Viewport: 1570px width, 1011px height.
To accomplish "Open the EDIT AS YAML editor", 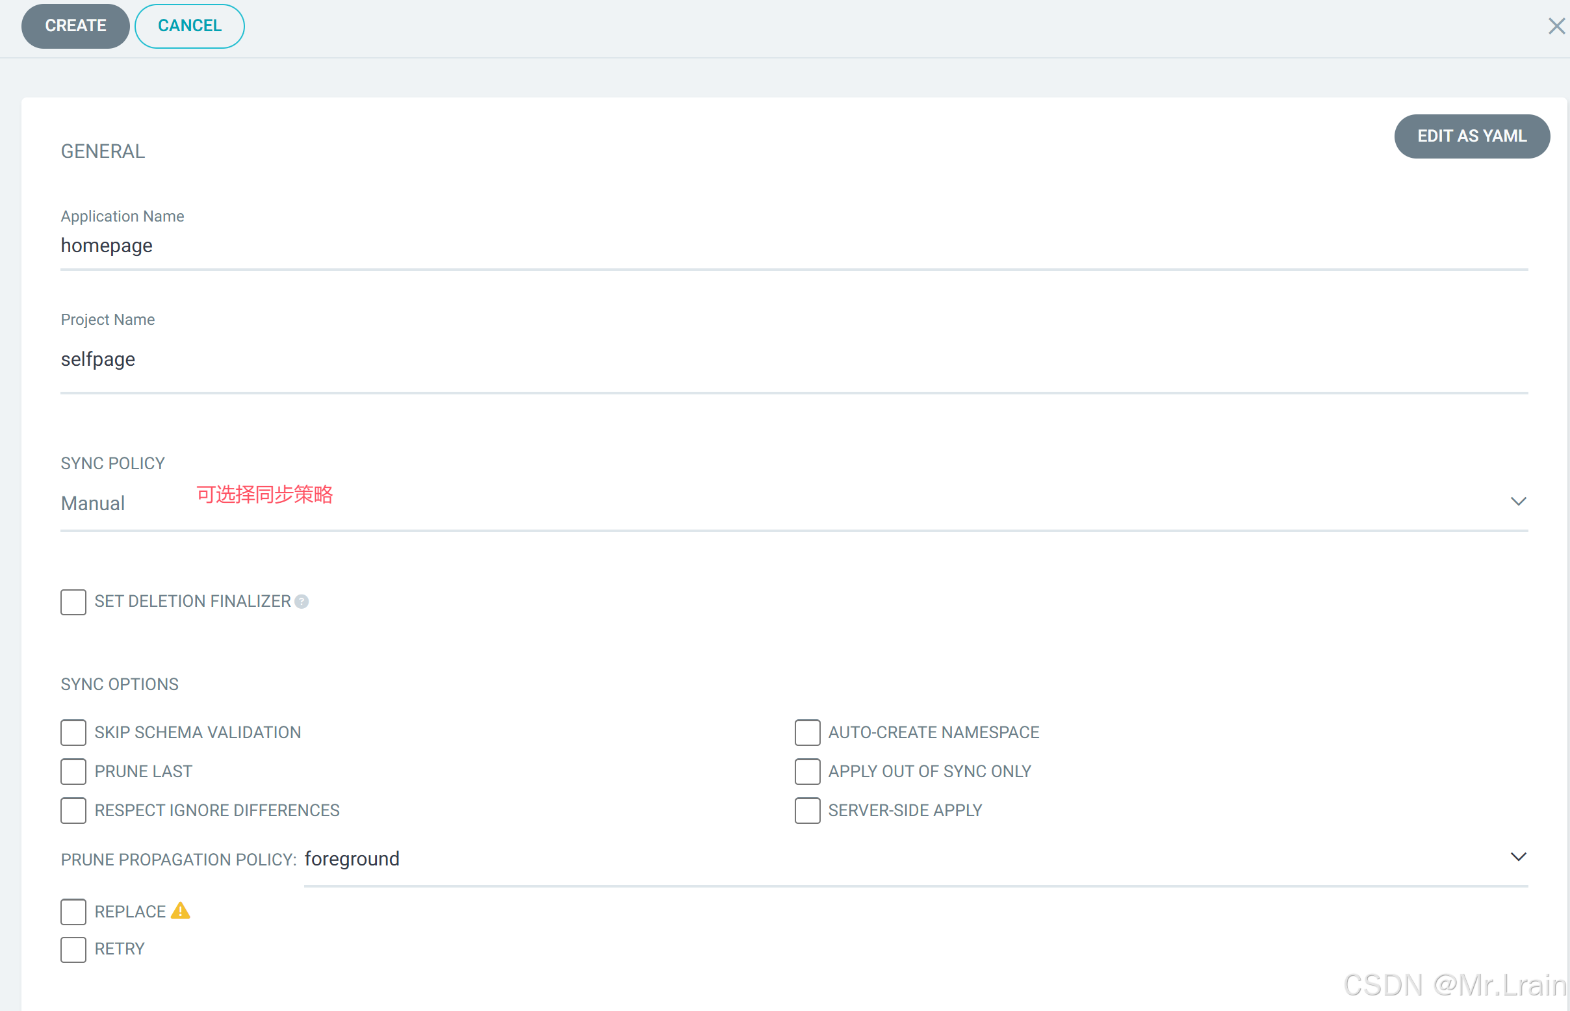I will (x=1471, y=136).
